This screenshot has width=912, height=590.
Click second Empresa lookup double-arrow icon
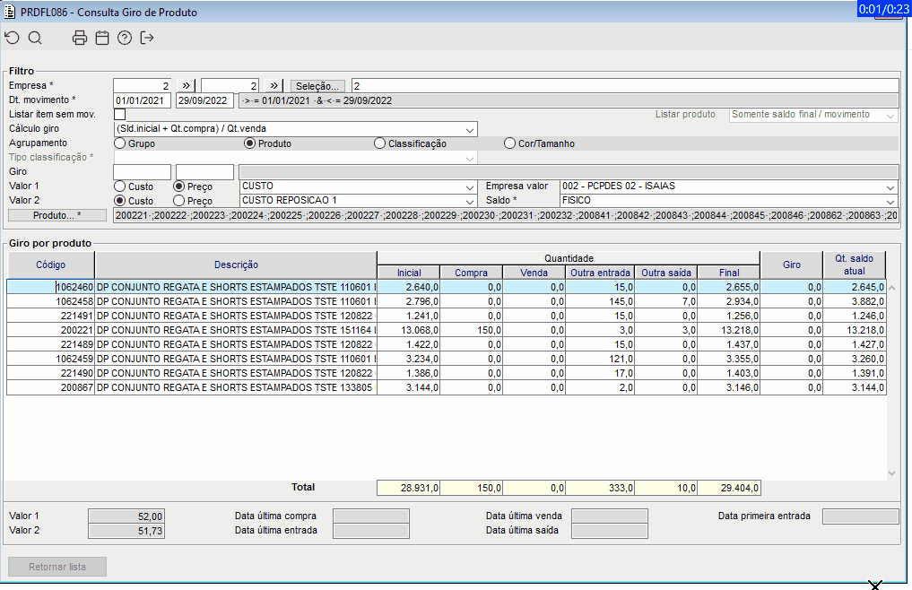pyautogui.click(x=274, y=86)
